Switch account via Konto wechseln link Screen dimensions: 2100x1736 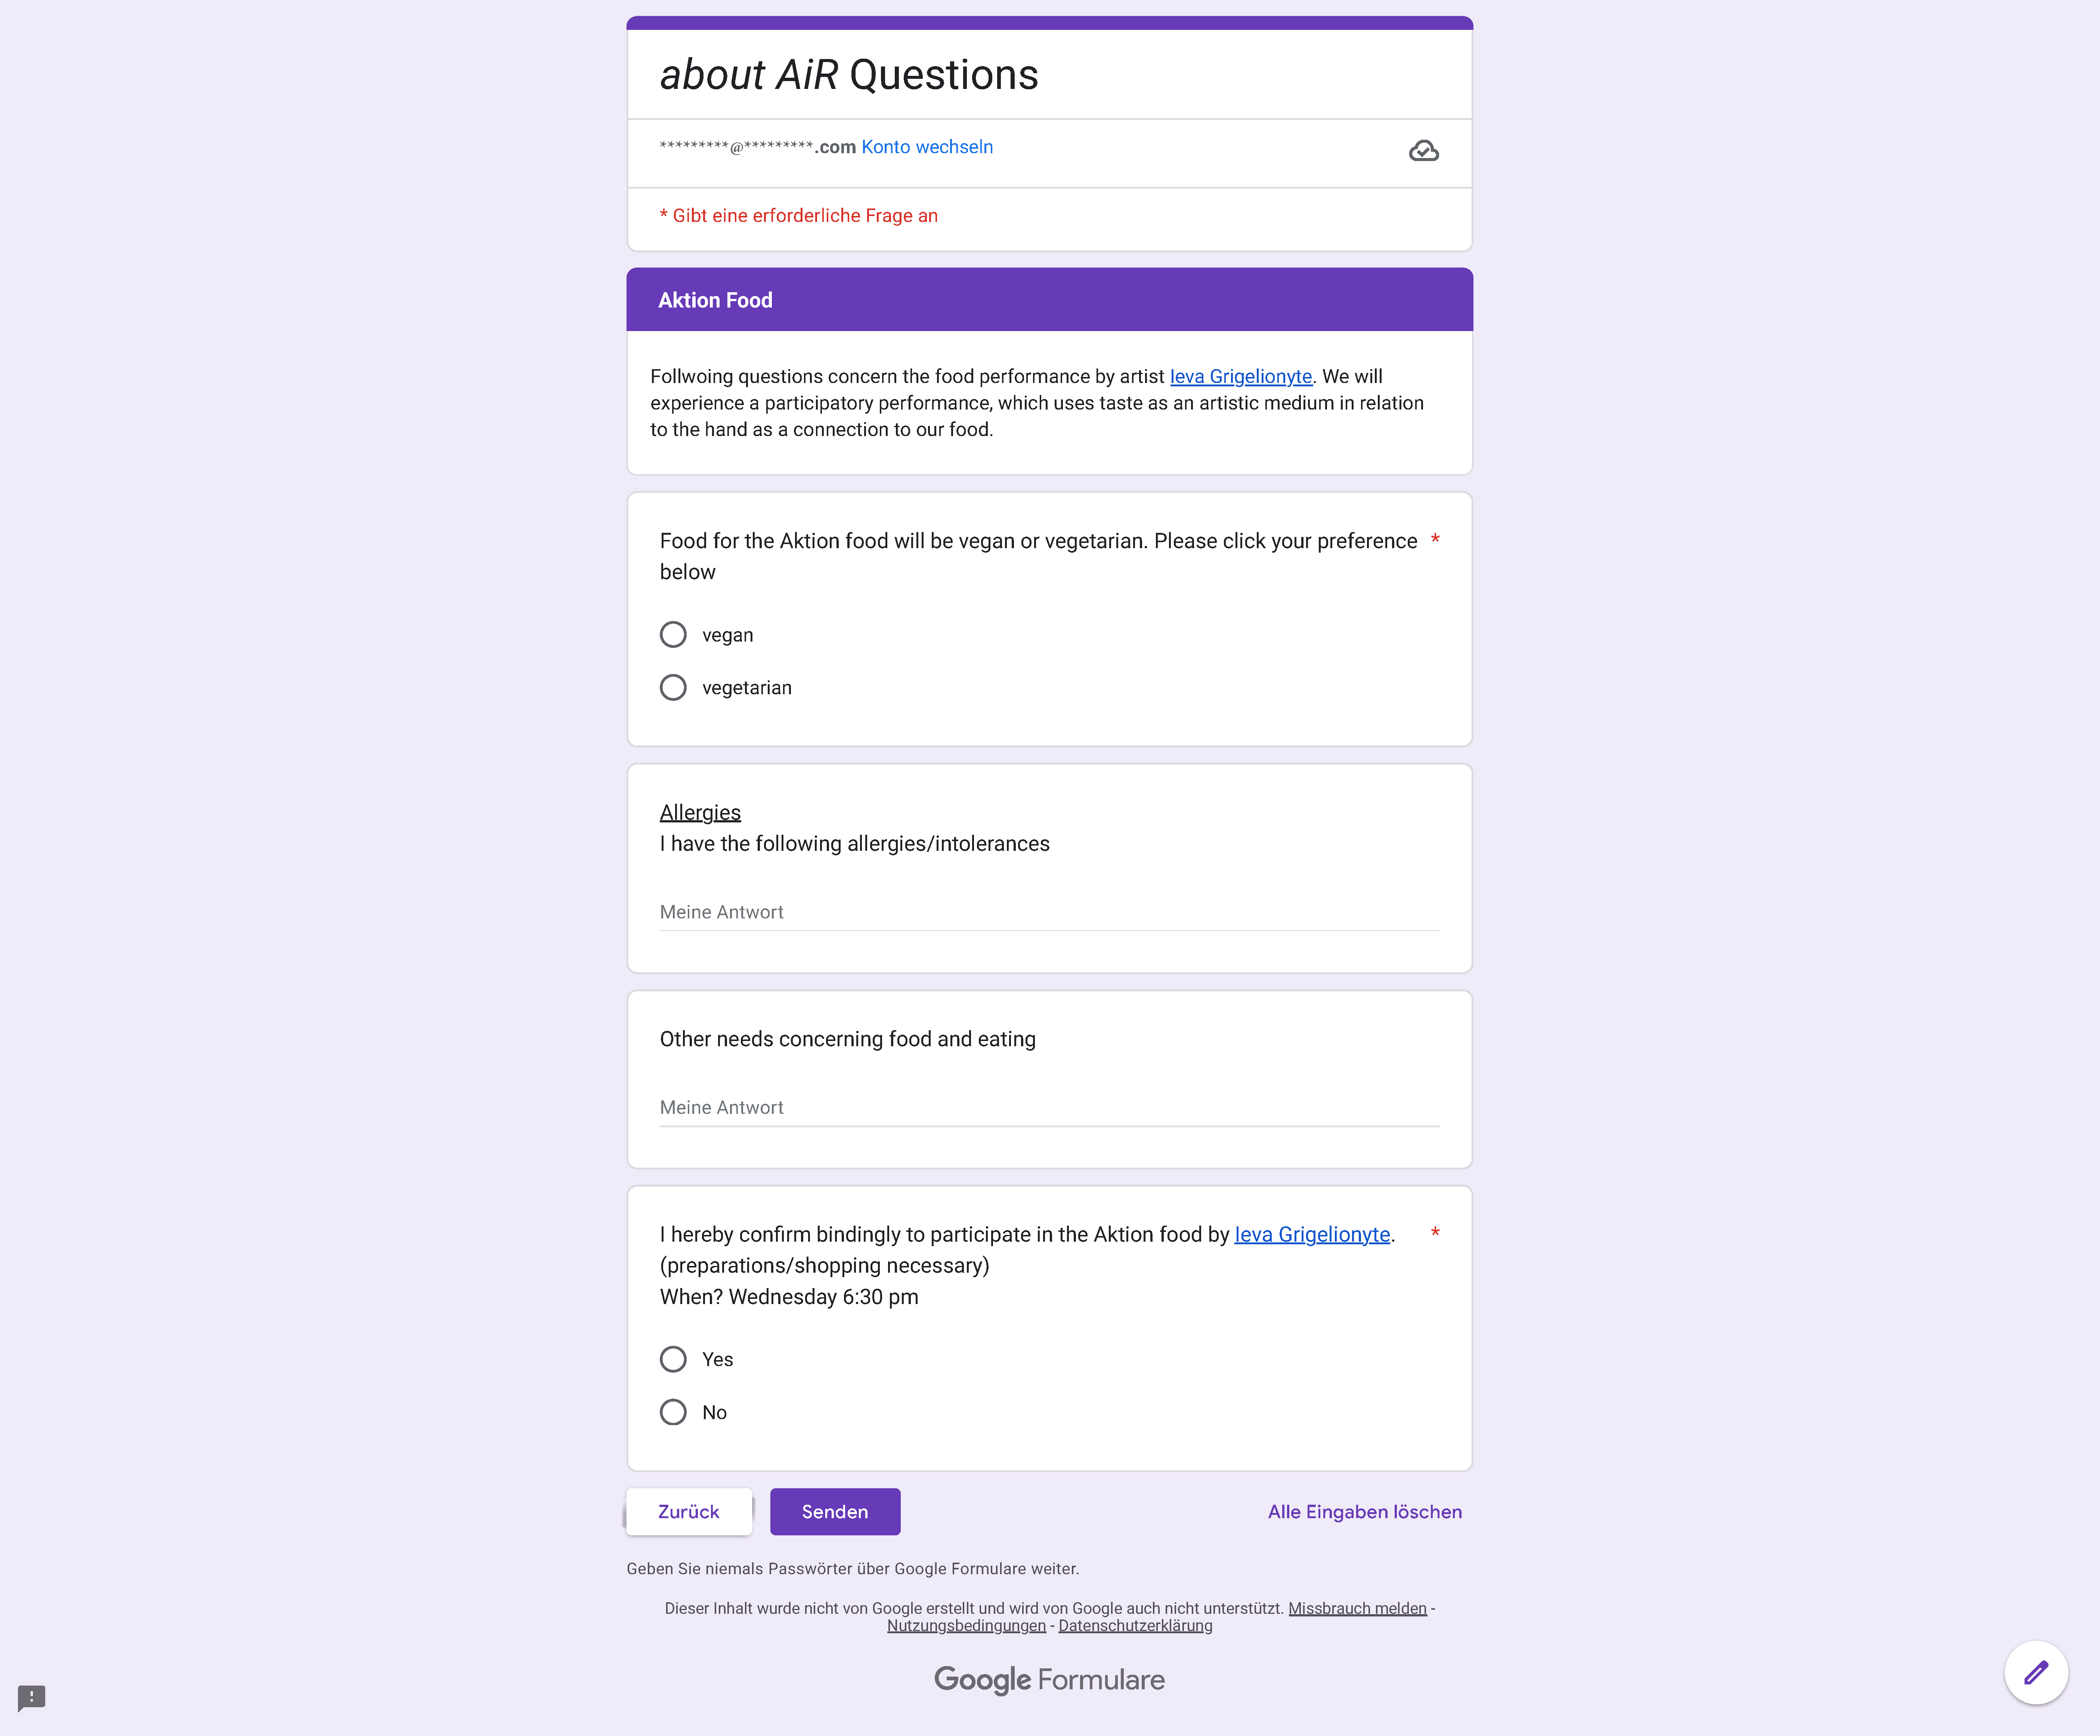click(x=927, y=147)
